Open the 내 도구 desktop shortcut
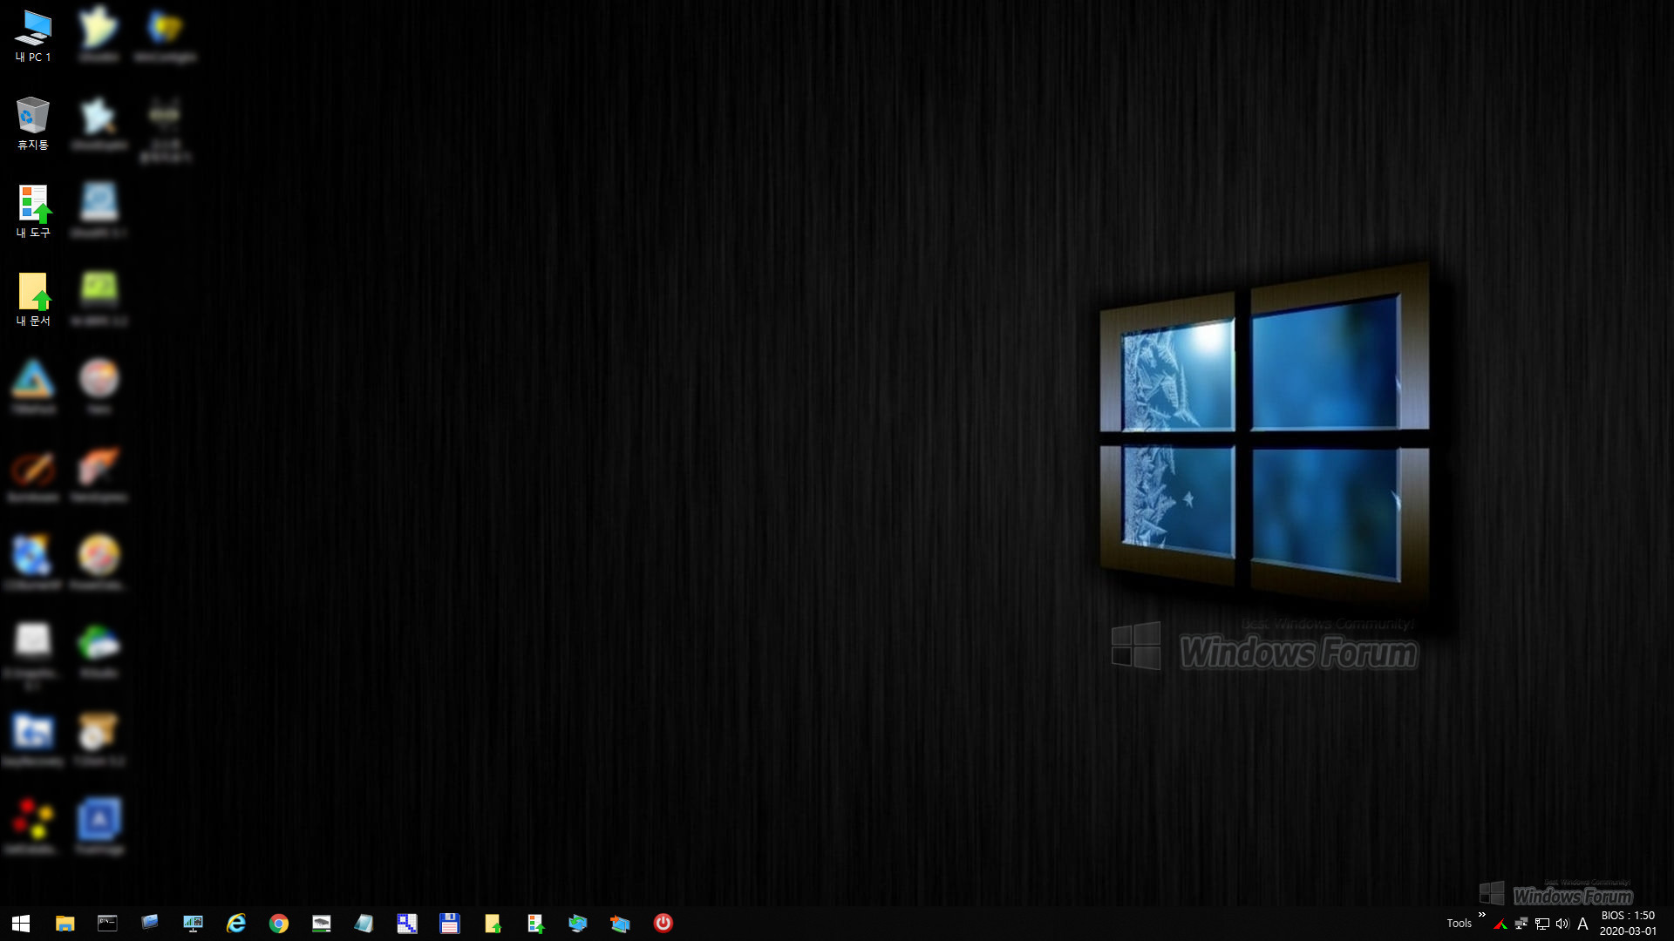This screenshot has width=1674, height=941. [33, 212]
